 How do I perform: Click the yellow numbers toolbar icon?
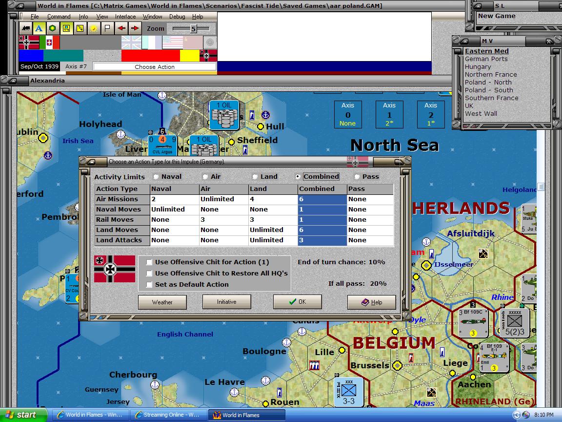pyautogui.click(x=80, y=28)
